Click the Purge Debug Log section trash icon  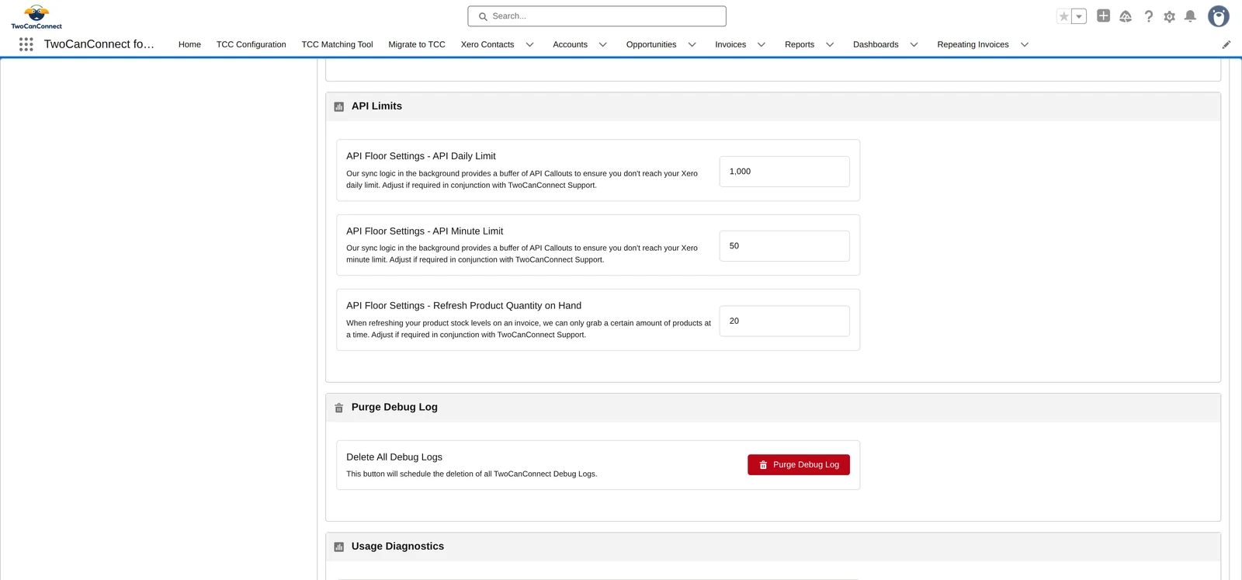coord(338,408)
